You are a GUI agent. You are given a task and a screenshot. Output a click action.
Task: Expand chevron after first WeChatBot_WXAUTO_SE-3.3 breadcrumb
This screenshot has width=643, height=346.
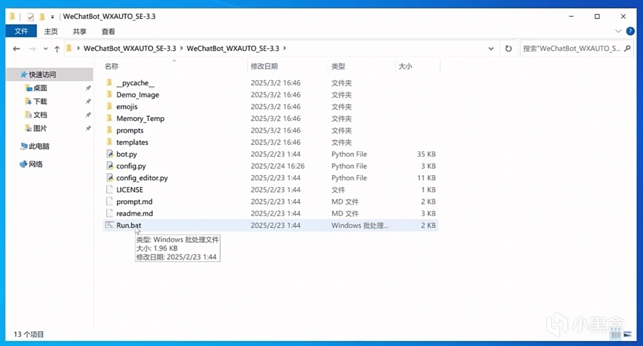coord(181,49)
